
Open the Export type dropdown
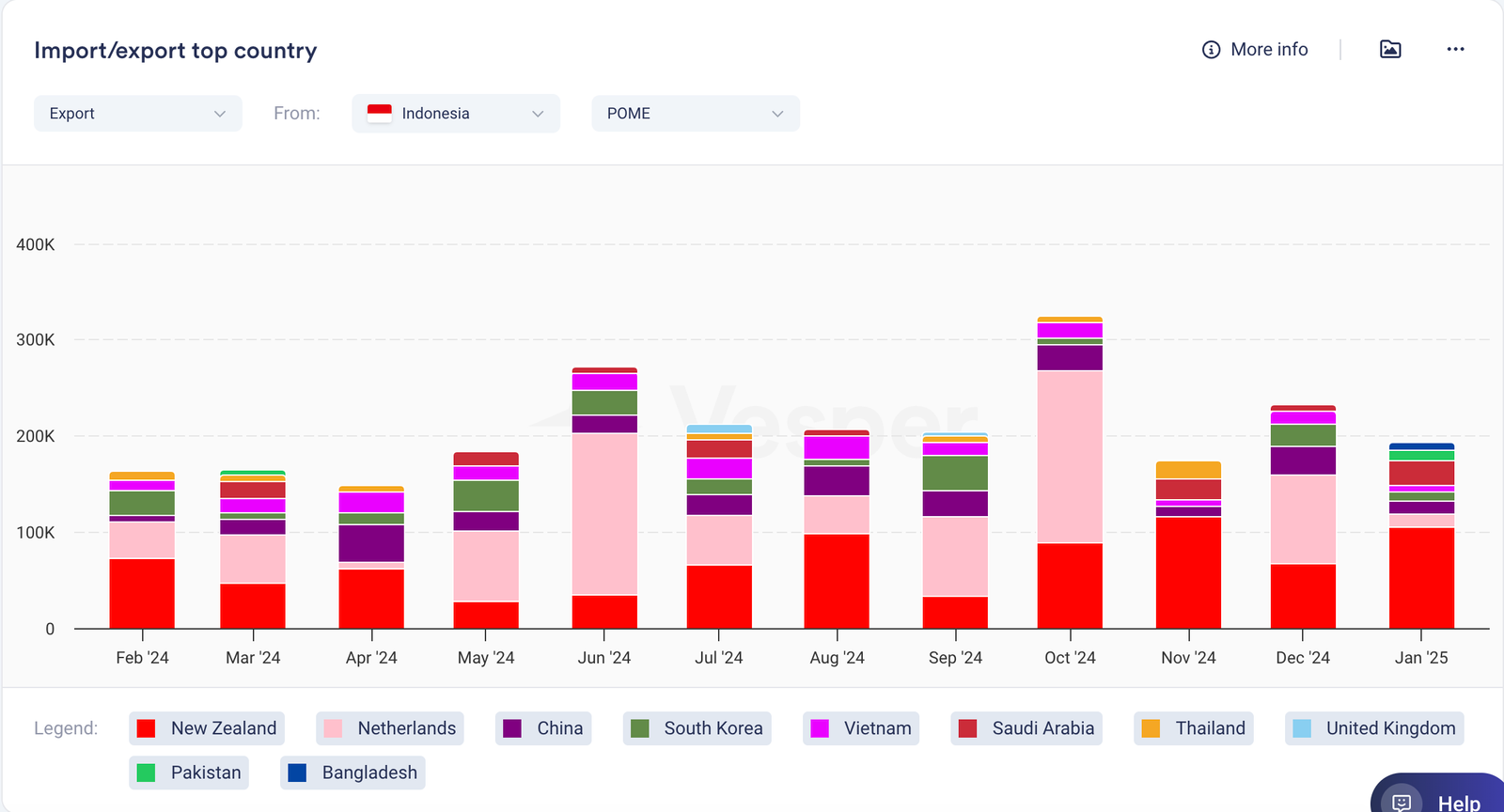pos(137,114)
